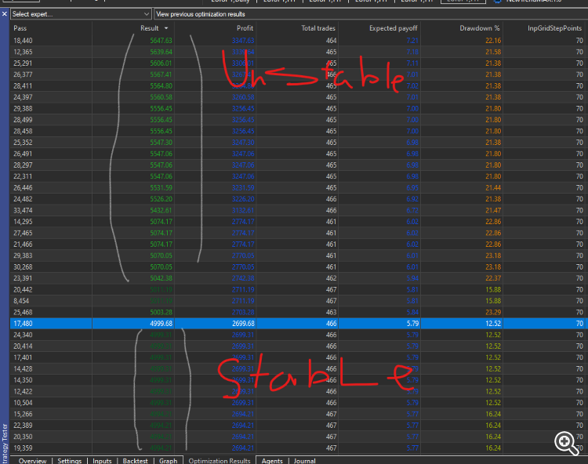Select the row for pass 33,474
This screenshot has width=588, height=464.
click(299, 210)
